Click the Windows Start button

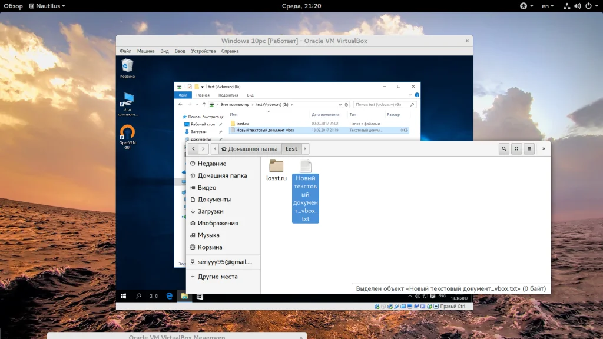tap(124, 296)
